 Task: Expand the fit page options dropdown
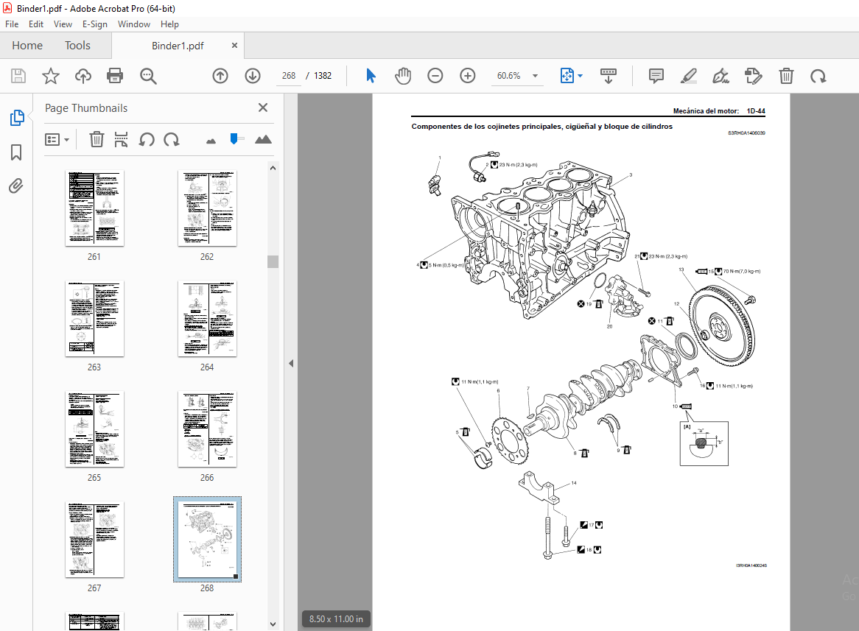click(x=580, y=76)
